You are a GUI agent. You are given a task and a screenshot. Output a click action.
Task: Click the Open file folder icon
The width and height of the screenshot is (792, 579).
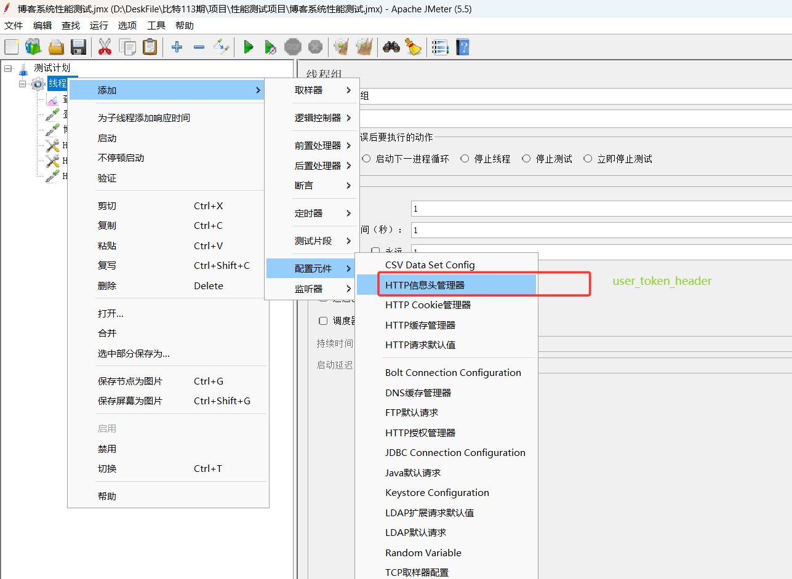click(56, 47)
